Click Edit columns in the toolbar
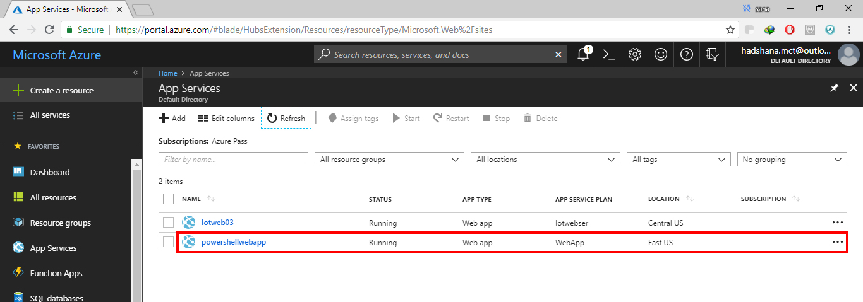Screen dimensions: 863x302 [x=226, y=118]
